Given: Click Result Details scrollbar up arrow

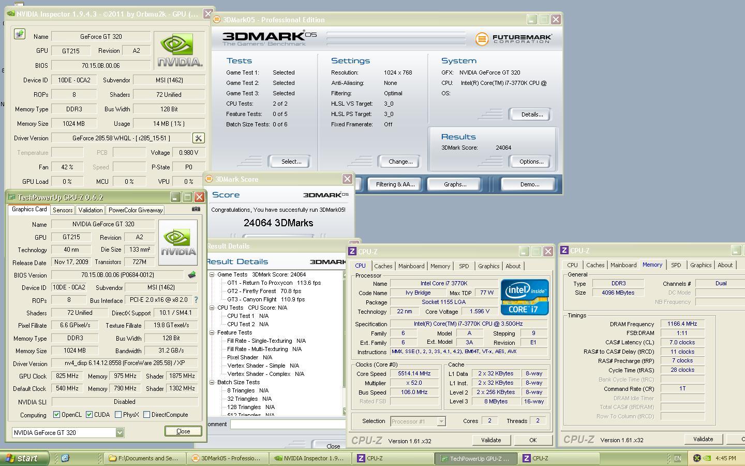Looking at the screenshot, I should 345,274.
